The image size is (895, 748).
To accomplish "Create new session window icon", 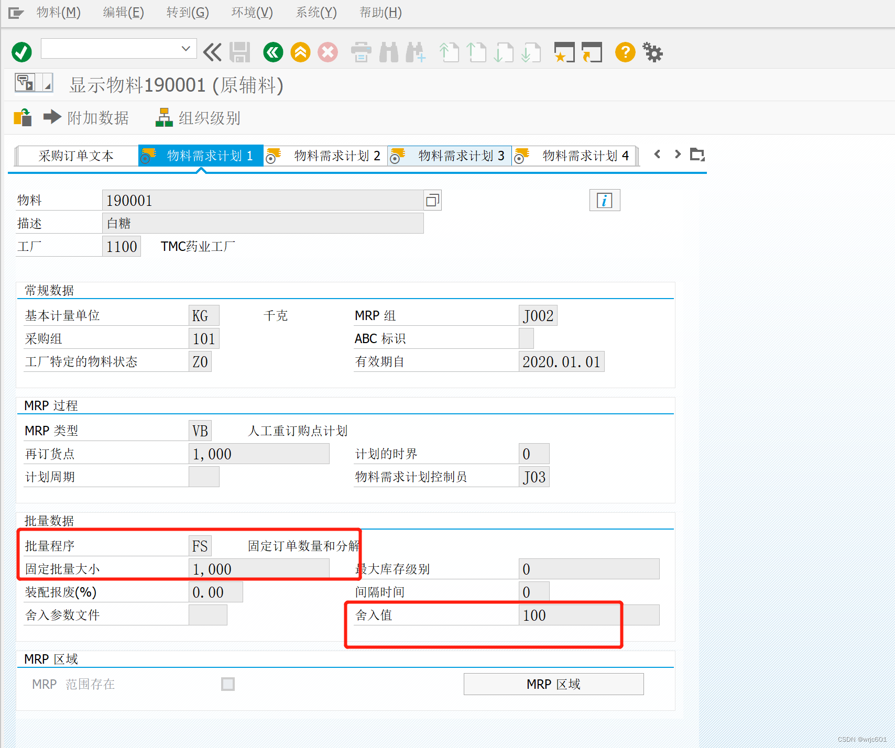I will point(564,52).
